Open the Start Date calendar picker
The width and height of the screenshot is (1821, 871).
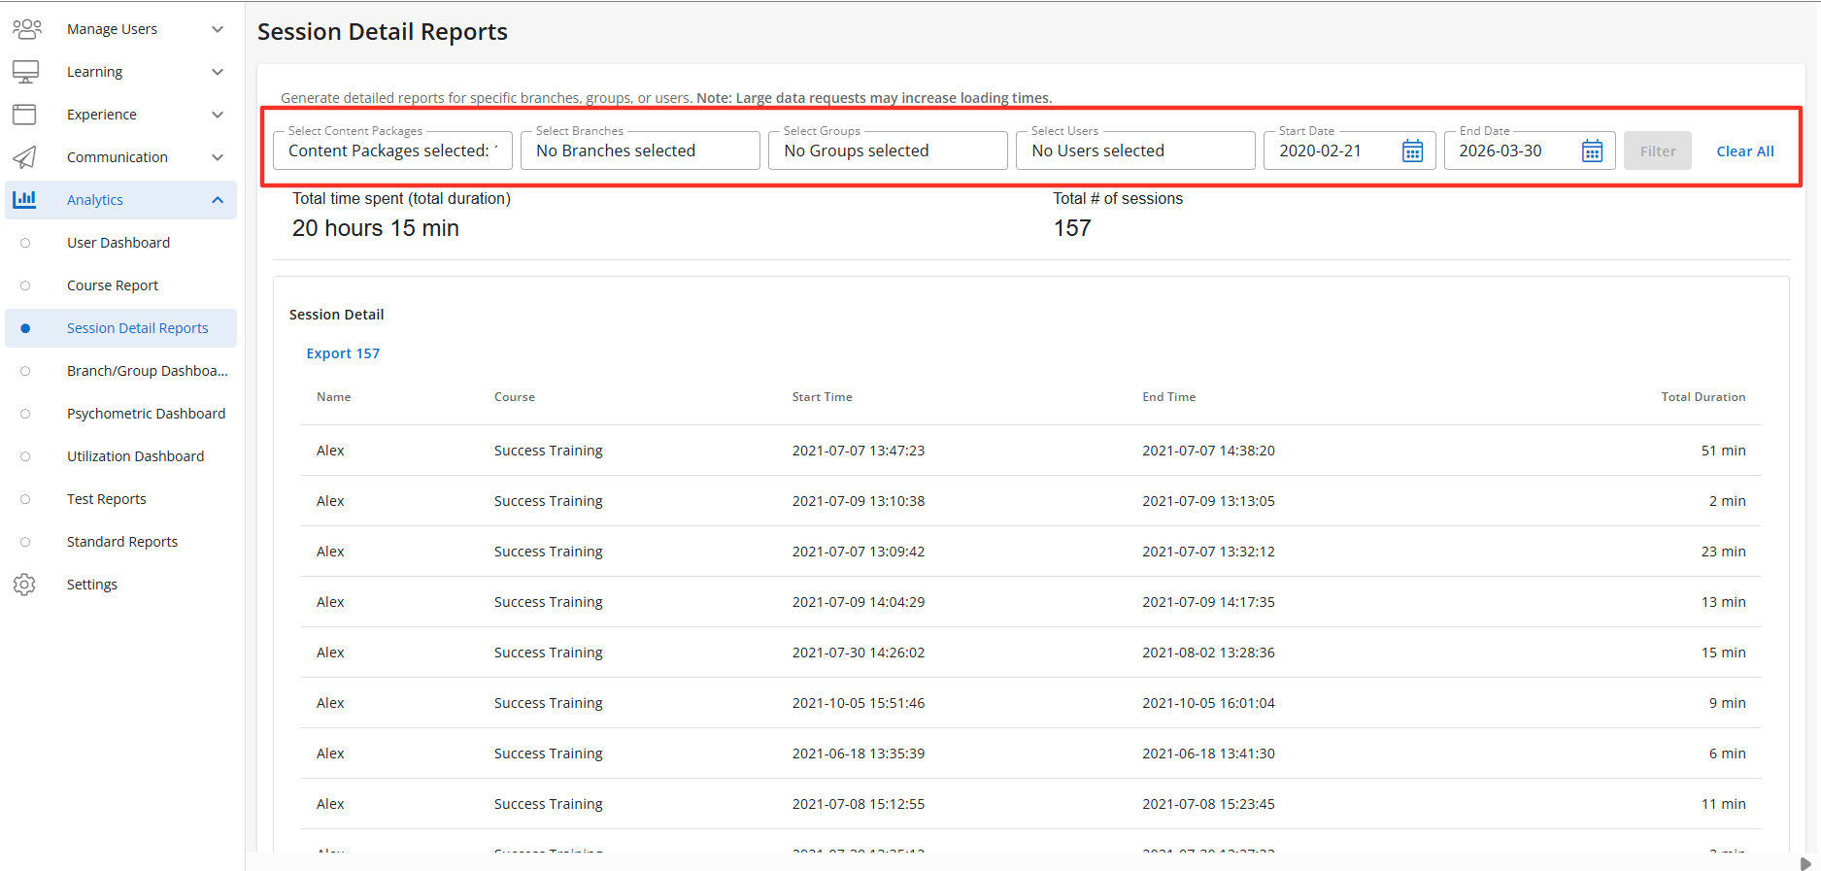point(1412,151)
